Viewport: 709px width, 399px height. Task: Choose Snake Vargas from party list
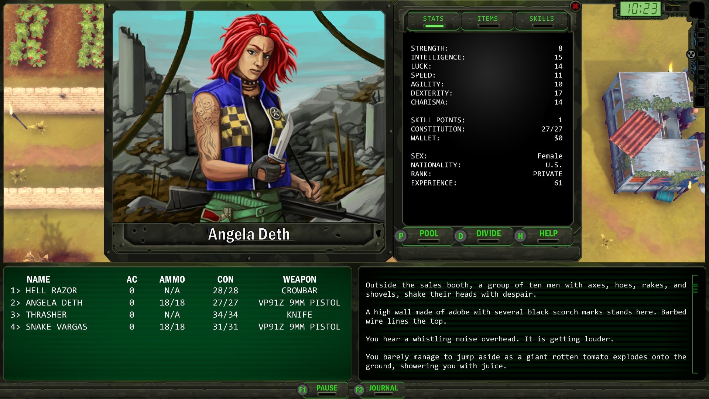click(x=56, y=327)
